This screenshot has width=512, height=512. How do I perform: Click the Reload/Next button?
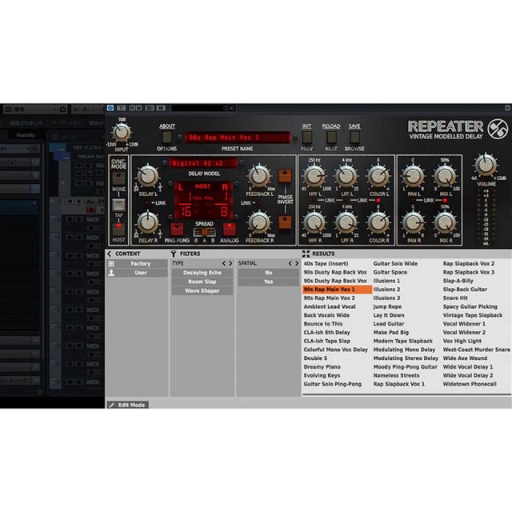[331, 138]
